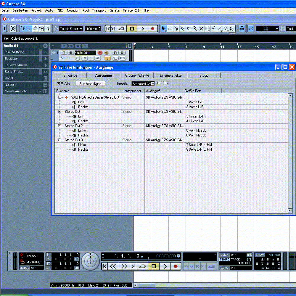Enable record on Audio 01 track
This screenshot has width=296, height=296.
(100, 53)
